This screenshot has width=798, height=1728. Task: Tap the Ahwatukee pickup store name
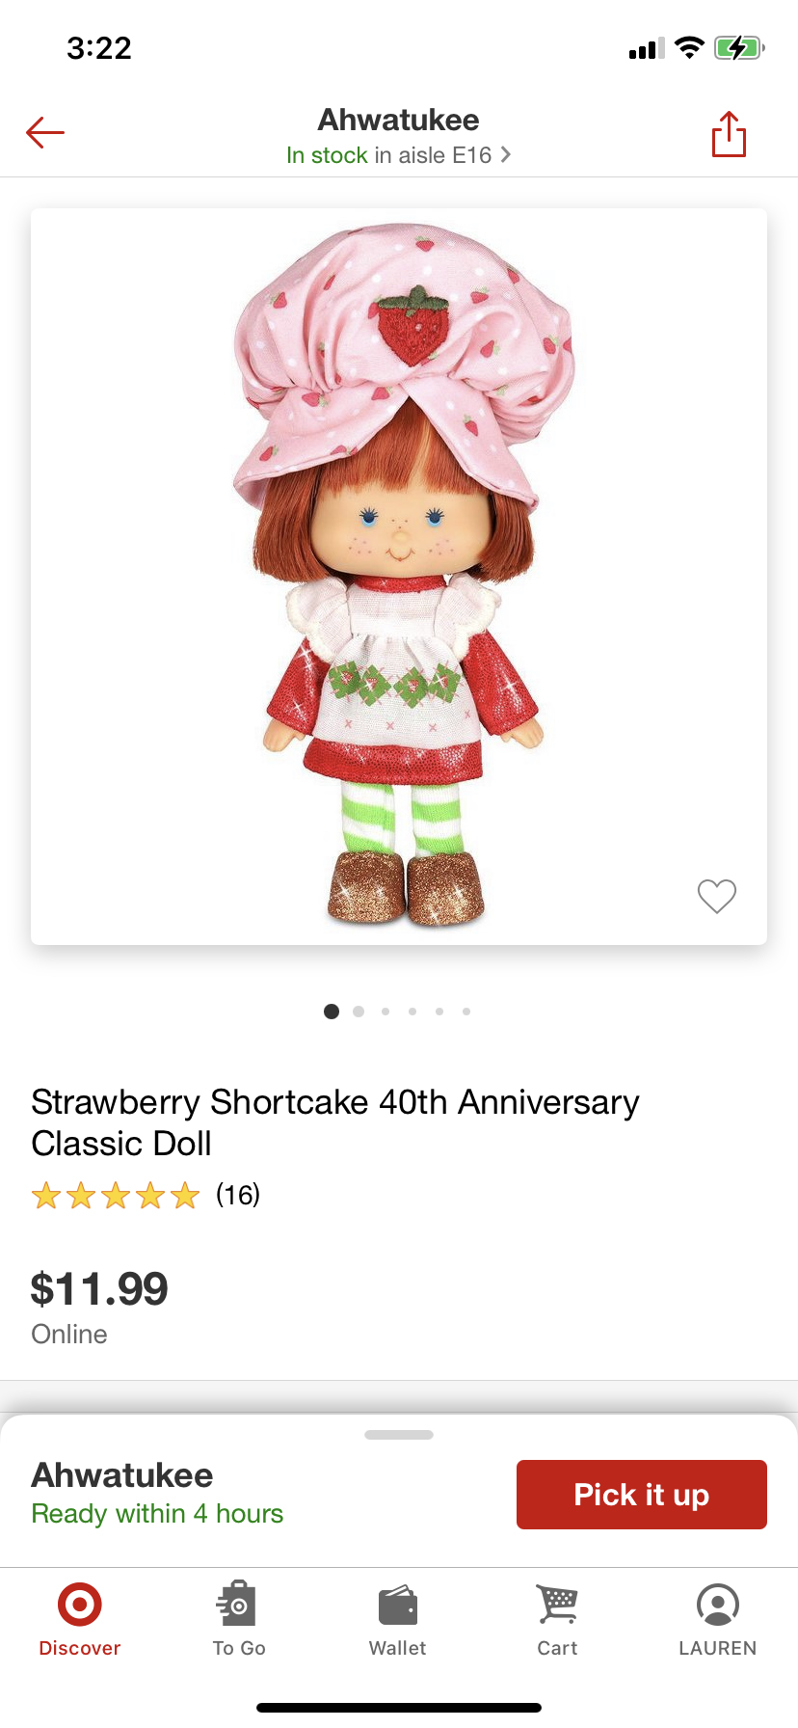(122, 1475)
